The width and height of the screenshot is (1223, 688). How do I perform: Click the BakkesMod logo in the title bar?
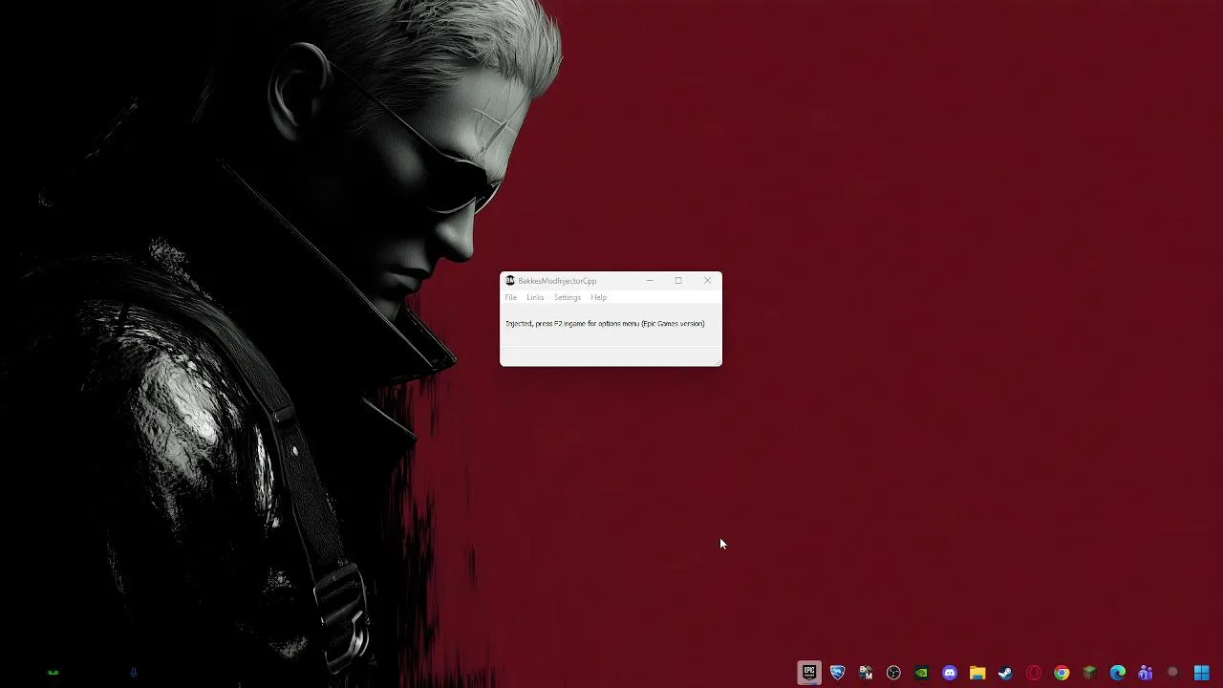510,281
